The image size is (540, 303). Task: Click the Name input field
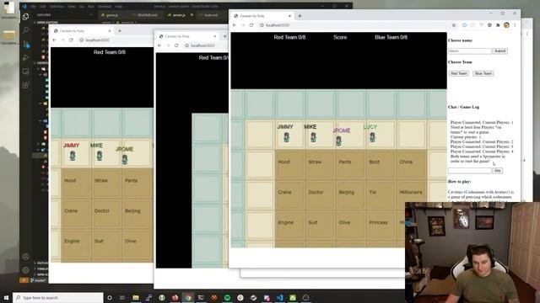click(470, 50)
